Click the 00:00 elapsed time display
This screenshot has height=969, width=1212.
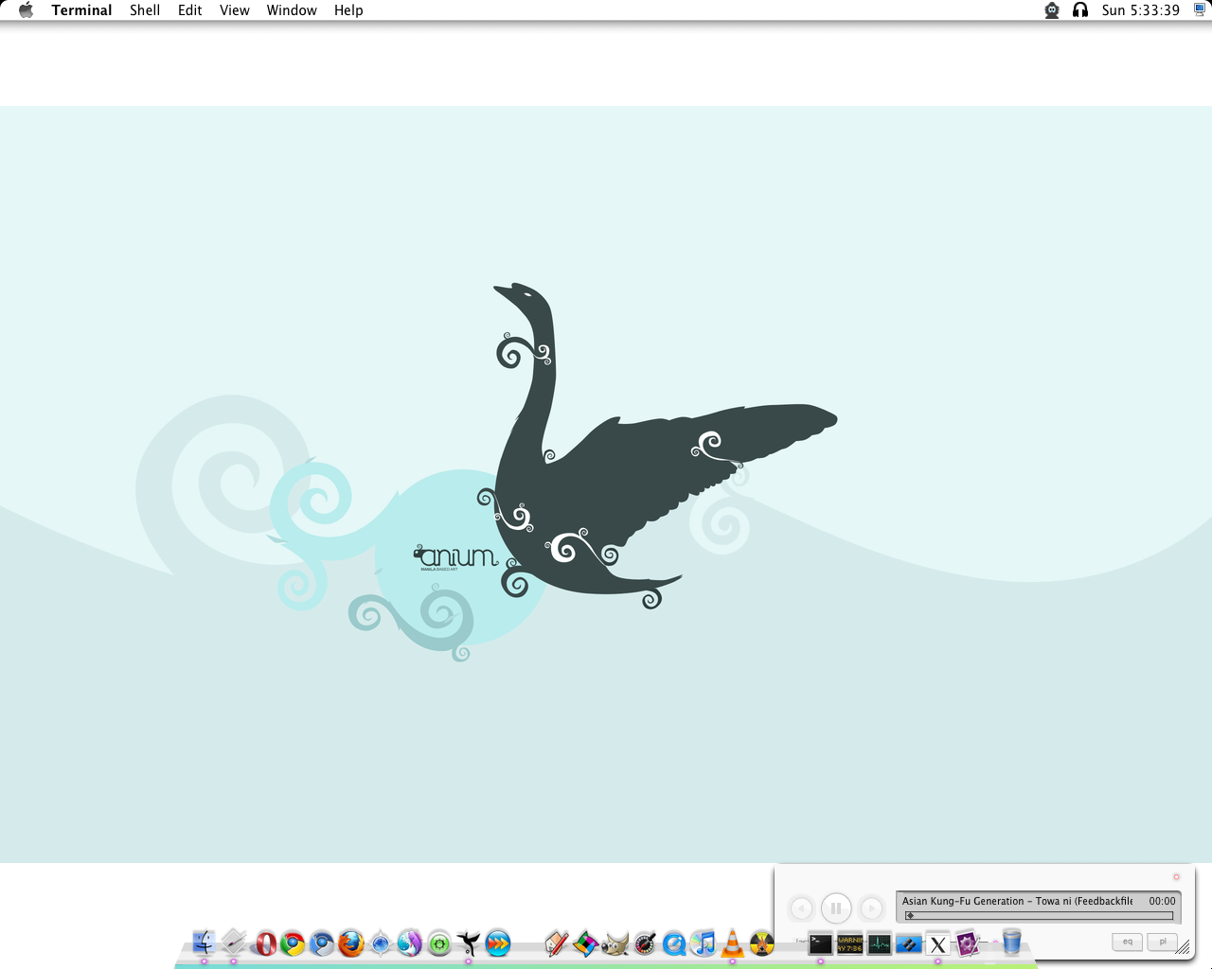pyautogui.click(x=1162, y=901)
